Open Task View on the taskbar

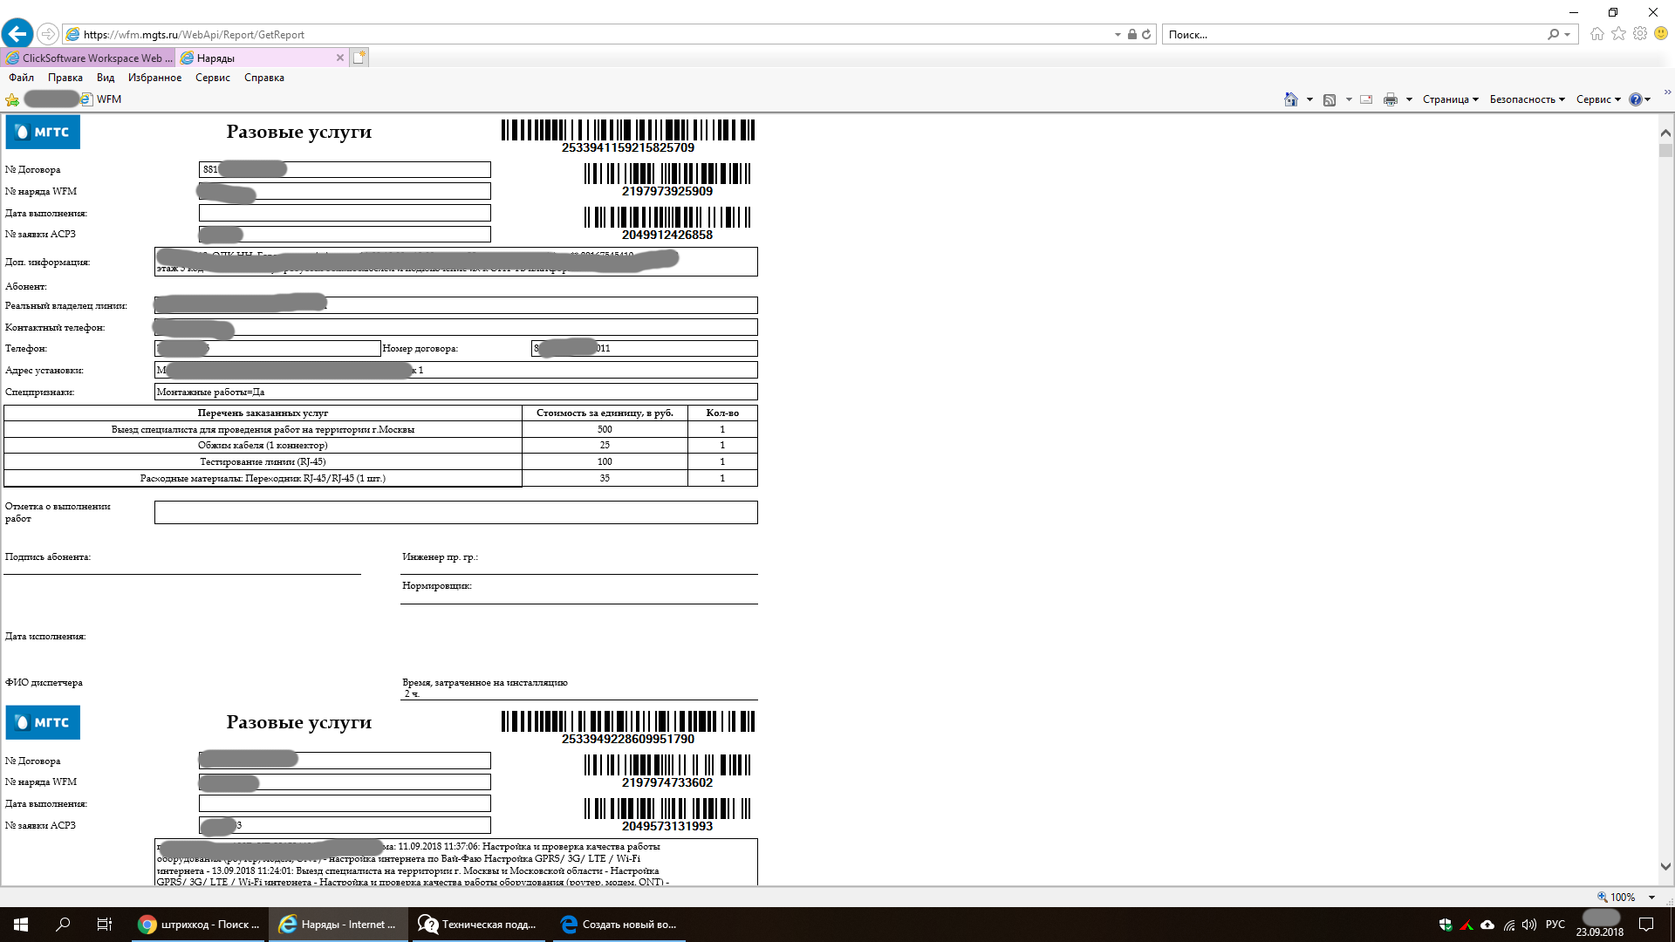click(x=105, y=925)
